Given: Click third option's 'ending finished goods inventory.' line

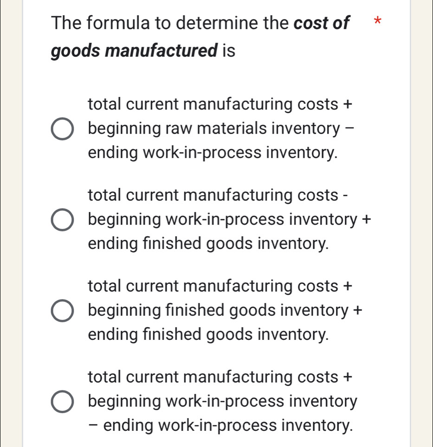Looking at the screenshot, I should (209, 332).
